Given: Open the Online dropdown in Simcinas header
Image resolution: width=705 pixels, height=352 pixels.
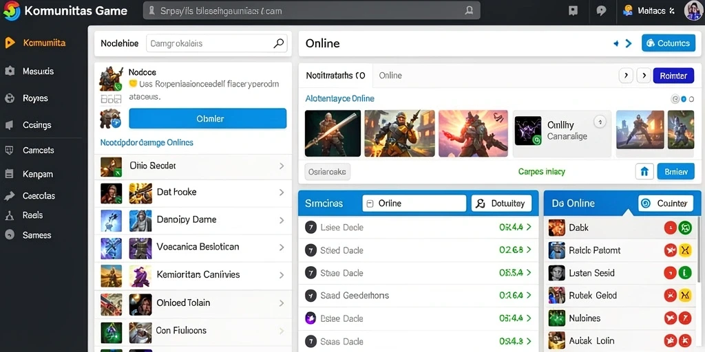Looking at the screenshot, I should coord(414,203).
